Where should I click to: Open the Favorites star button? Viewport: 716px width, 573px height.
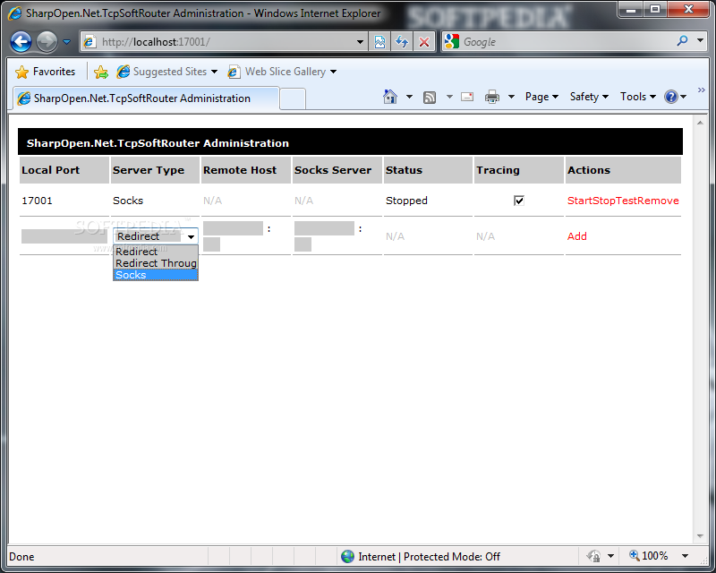[46, 72]
